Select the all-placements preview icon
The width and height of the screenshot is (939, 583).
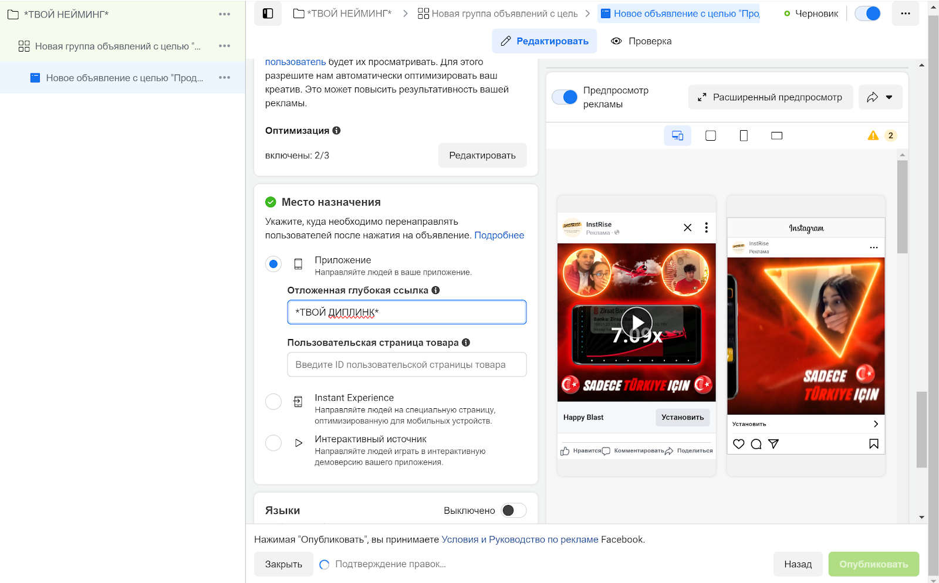click(677, 135)
